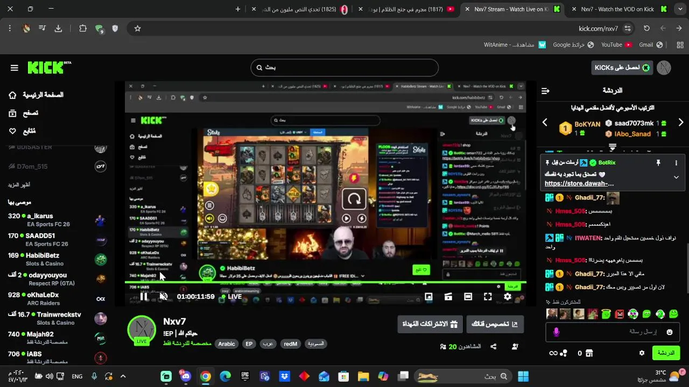Open the chat shop icon
Image resolution: width=689 pixels, height=387 pixels.
pyautogui.click(x=589, y=353)
